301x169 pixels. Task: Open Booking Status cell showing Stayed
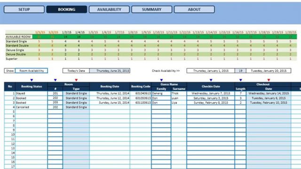click(x=32, y=93)
